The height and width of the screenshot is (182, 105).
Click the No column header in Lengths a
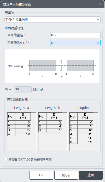(x=11, y=116)
